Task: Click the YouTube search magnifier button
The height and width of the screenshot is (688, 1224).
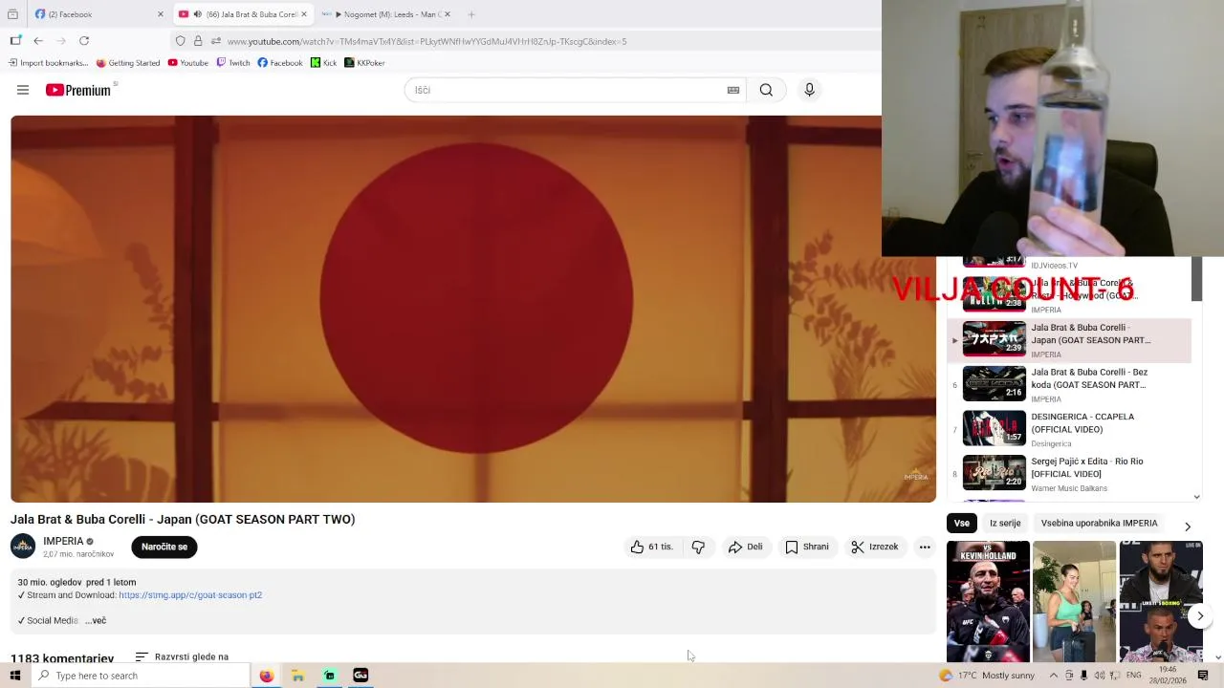Action: tap(766, 90)
